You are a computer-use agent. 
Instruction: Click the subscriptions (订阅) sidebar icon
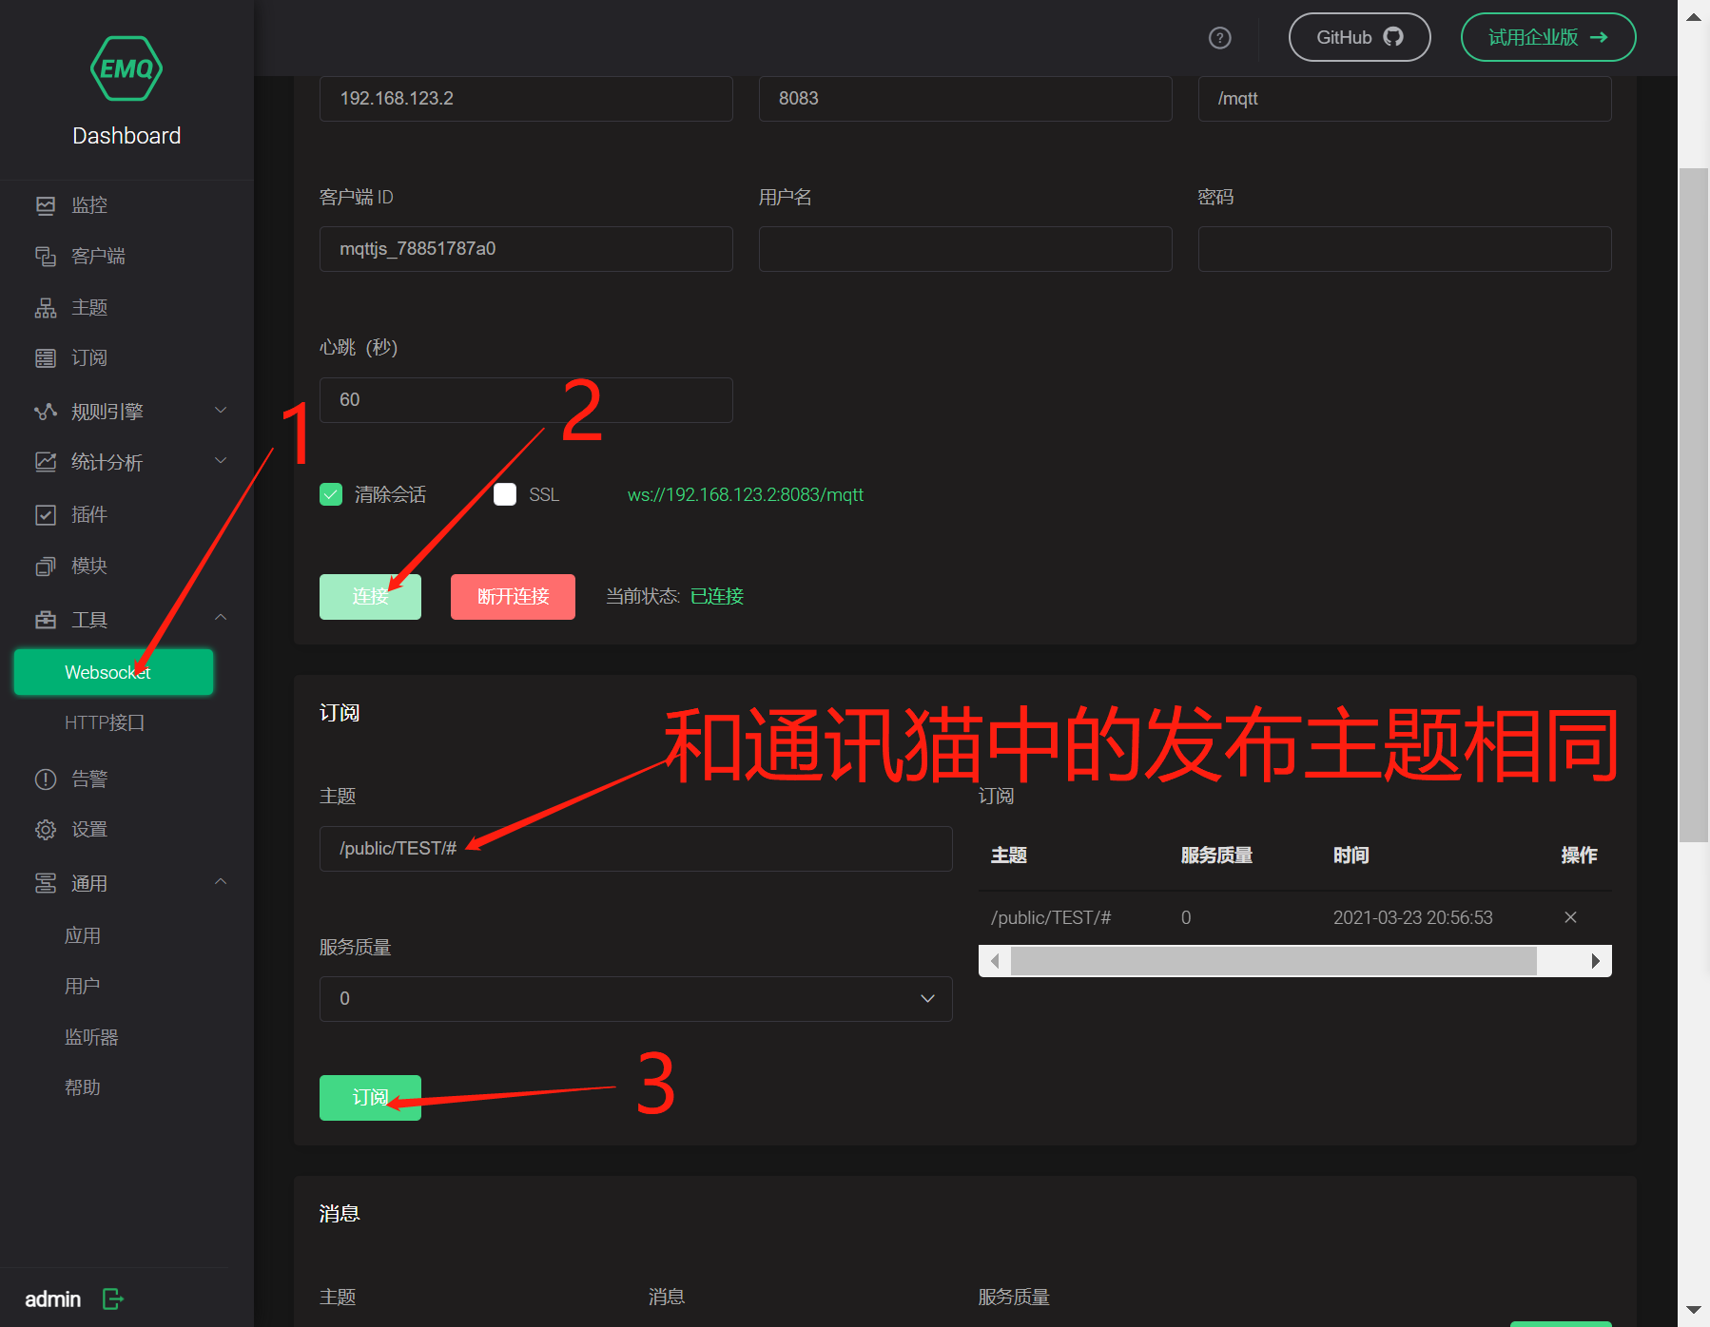pyautogui.click(x=46, y=358)
